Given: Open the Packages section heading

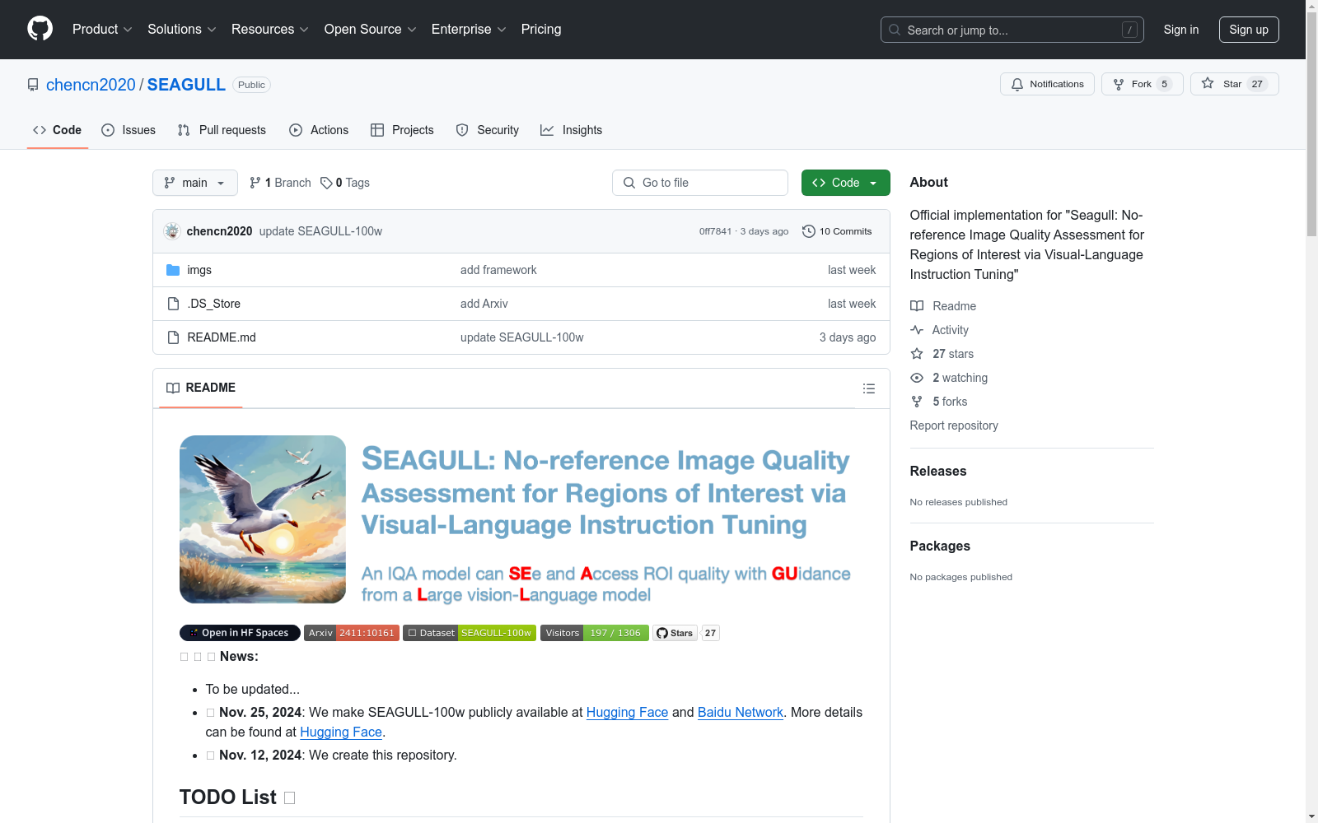Looking at the screenshot, I should pos(940,546).
